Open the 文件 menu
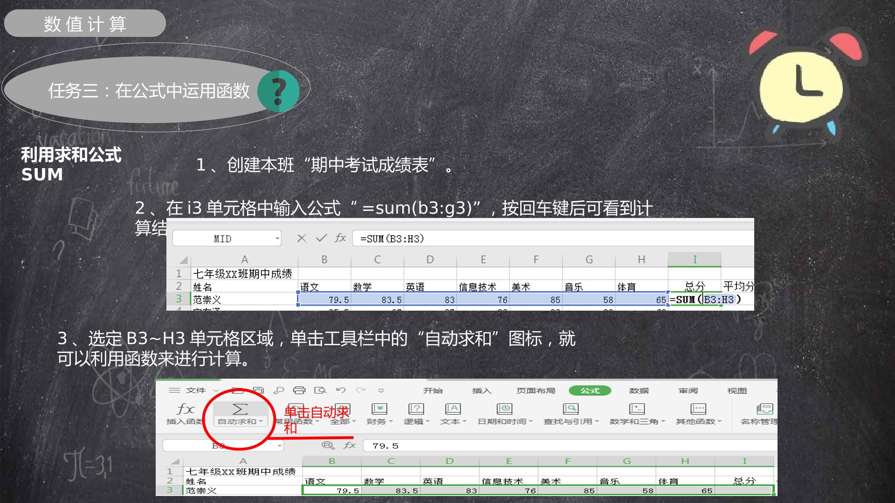The height and width of the screenshot is (503, 895). click(196, 390)
